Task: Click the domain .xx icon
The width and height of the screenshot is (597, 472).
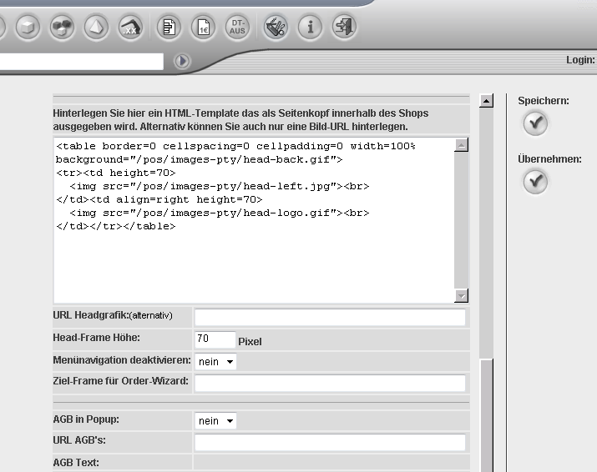Action: [x=131, y=28]
